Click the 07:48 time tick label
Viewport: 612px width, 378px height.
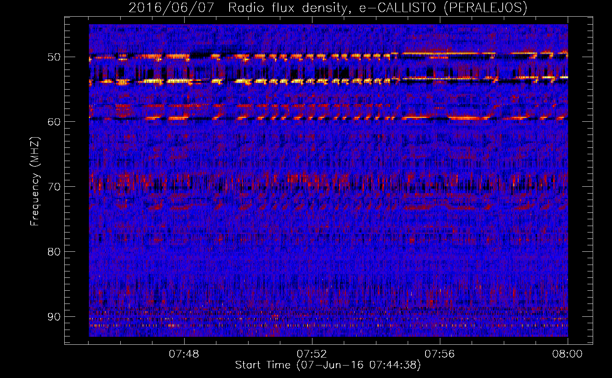click(x=184, y=354)
